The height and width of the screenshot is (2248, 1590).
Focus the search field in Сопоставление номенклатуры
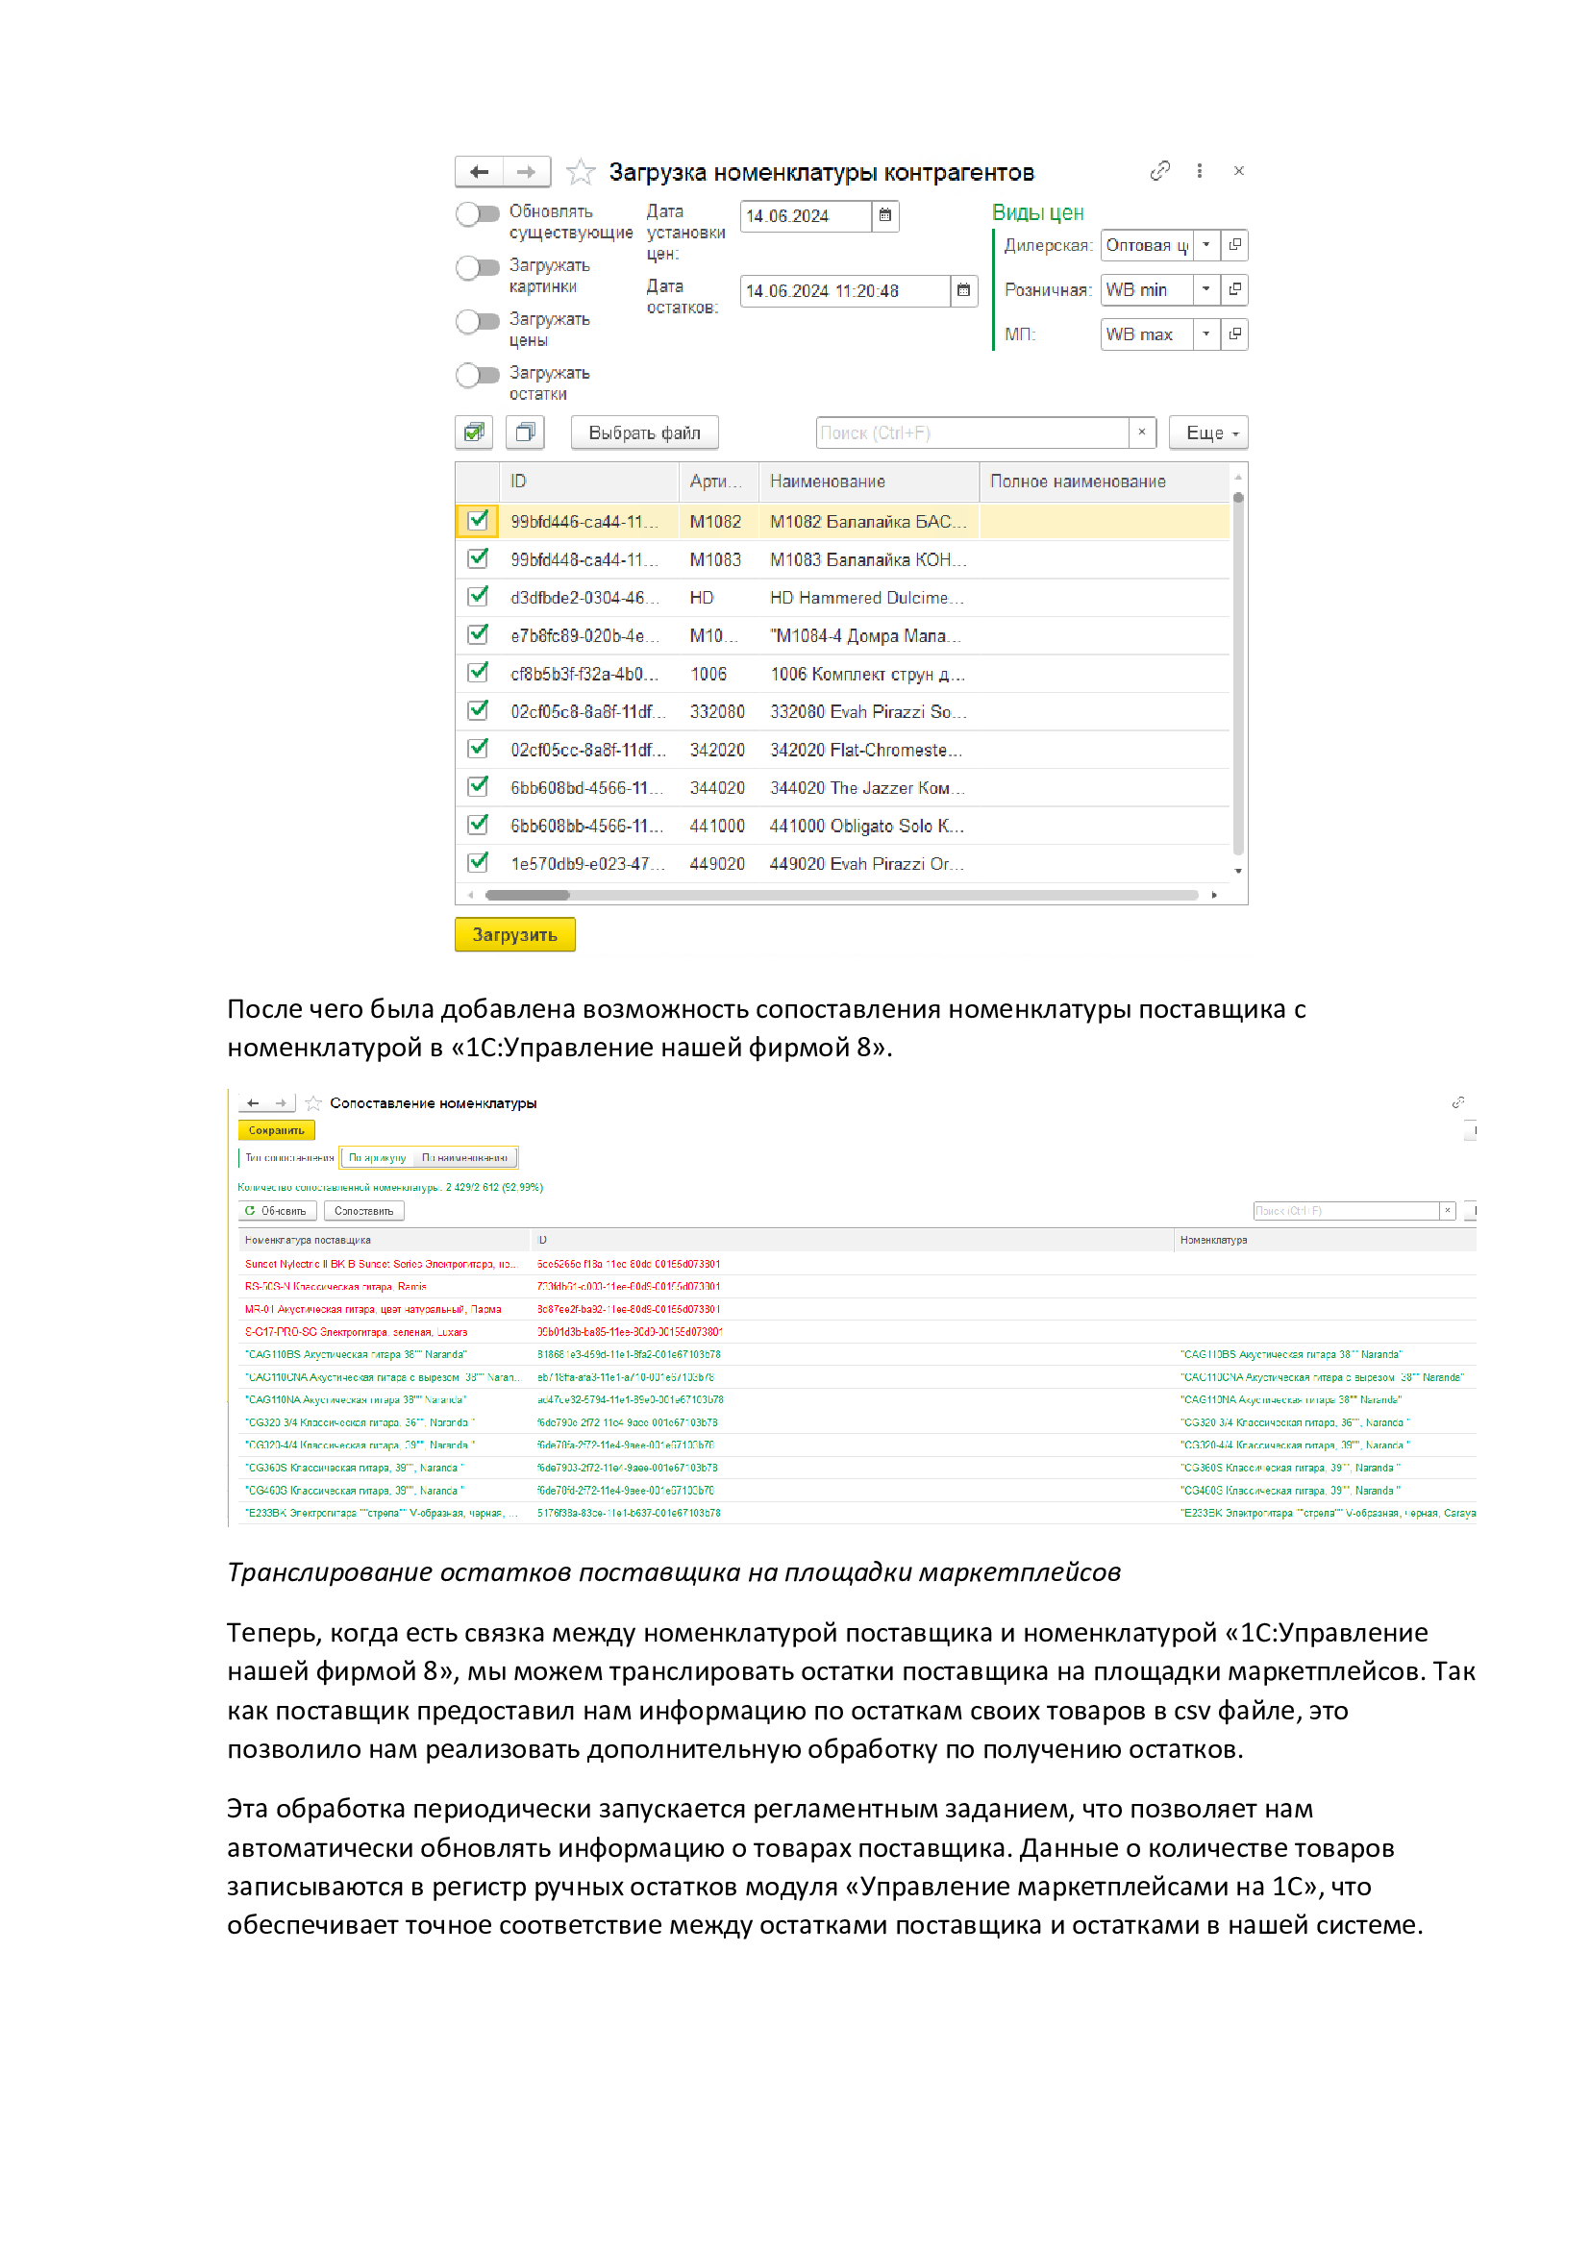pos(1346,1211)
